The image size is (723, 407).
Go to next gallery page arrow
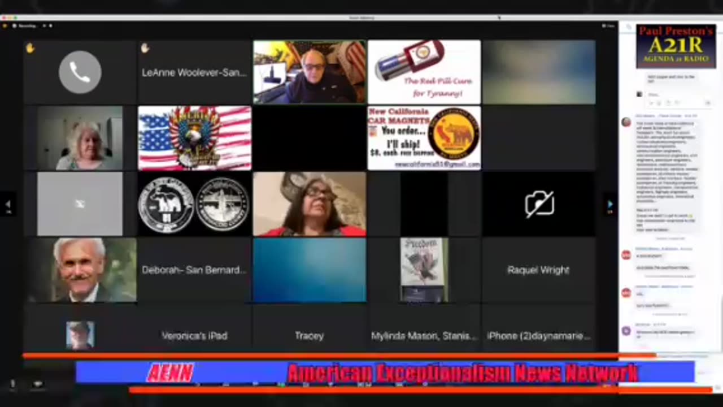[610, 204]
